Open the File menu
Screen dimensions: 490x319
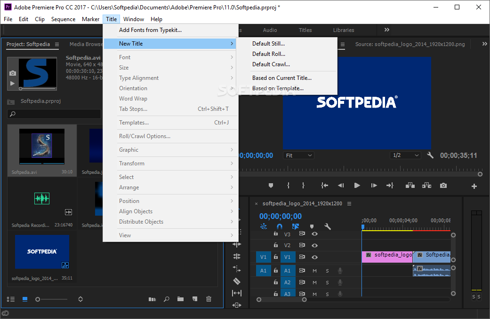point(8,19)
